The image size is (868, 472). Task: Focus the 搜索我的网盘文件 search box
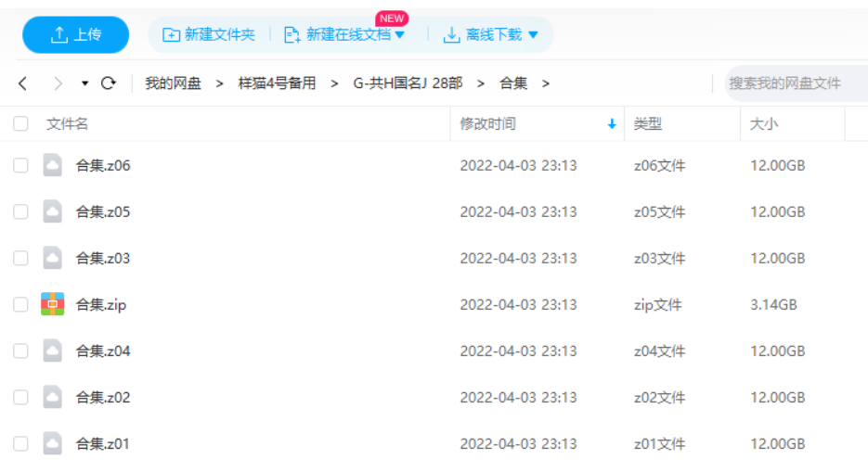(x=794, y=83)
